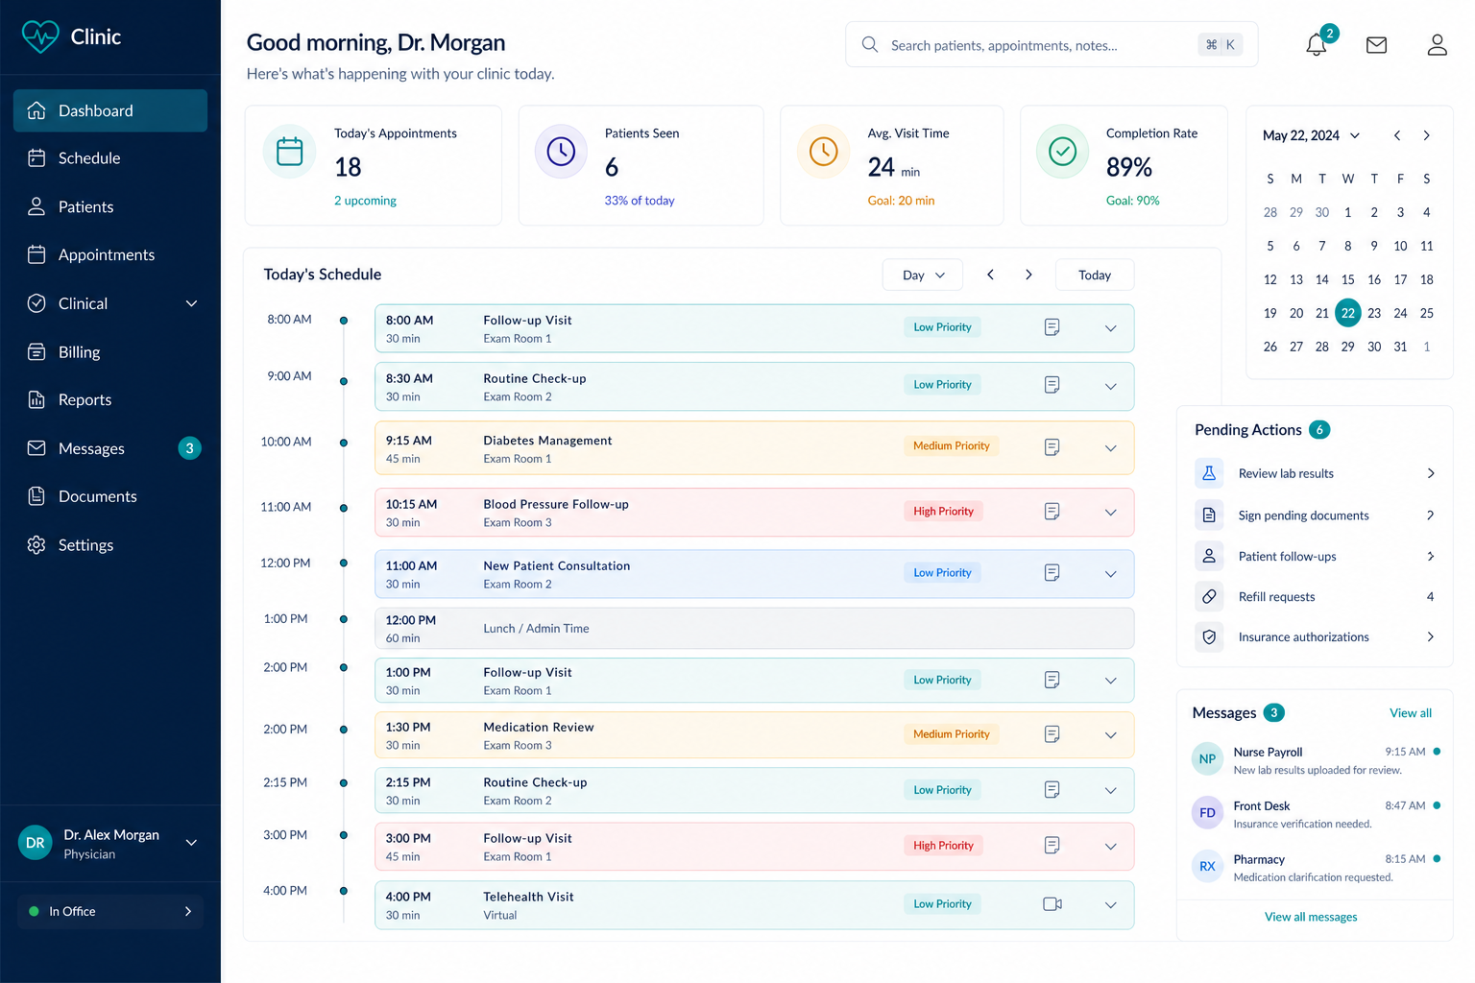
Task: Open notes icon for Blood Pressure Follow-up
Action: (x=1052, y=512)
